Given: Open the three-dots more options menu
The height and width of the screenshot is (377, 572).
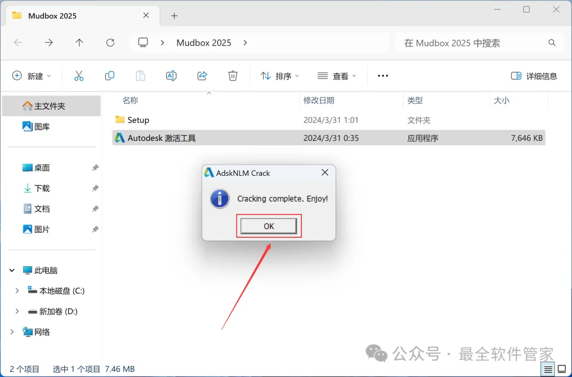Looking at the screenshot, I should pos(383,76).
